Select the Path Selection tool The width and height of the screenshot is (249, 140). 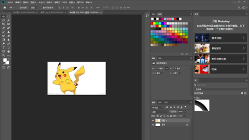pyautogui.click(x=9, y=48)
